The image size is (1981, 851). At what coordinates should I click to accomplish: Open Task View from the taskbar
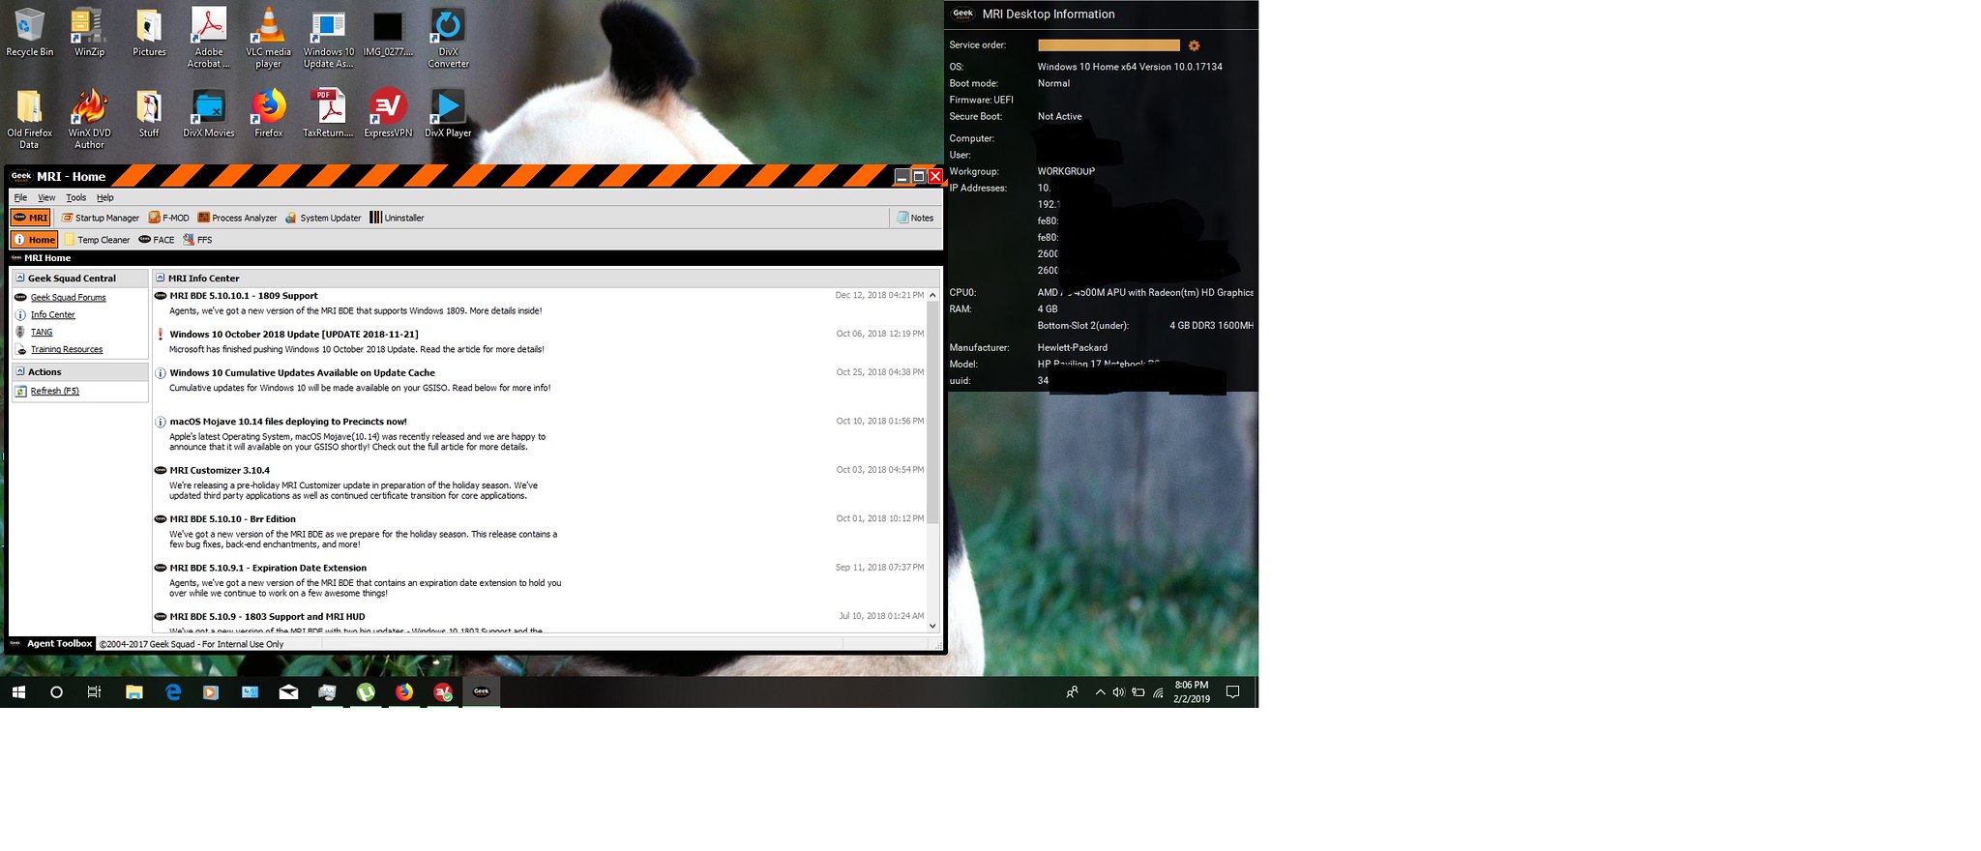pyautogui.click(x=94, y=692)
